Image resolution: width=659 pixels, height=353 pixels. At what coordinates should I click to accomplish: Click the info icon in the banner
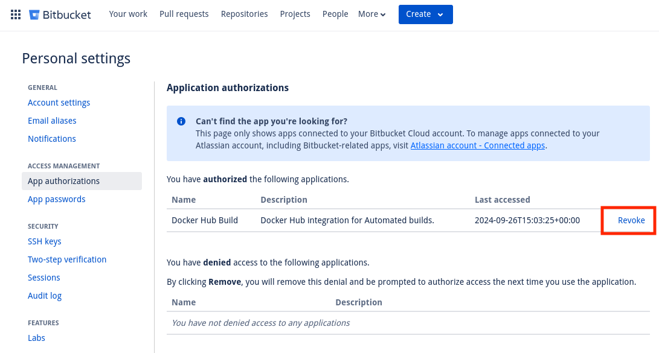181,121
